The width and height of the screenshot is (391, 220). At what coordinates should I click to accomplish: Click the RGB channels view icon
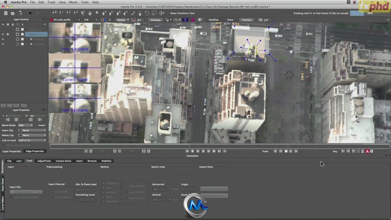104,20
